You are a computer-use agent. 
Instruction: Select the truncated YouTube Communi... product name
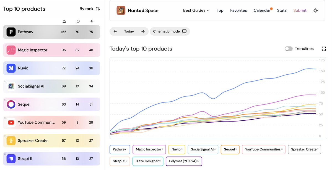point(36,122)
